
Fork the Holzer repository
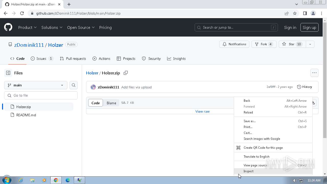tap(264, 44)
